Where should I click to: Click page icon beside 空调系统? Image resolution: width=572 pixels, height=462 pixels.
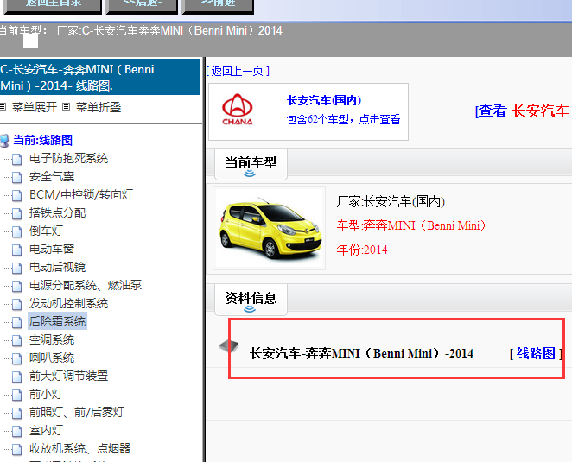click(x=16, y=340)
